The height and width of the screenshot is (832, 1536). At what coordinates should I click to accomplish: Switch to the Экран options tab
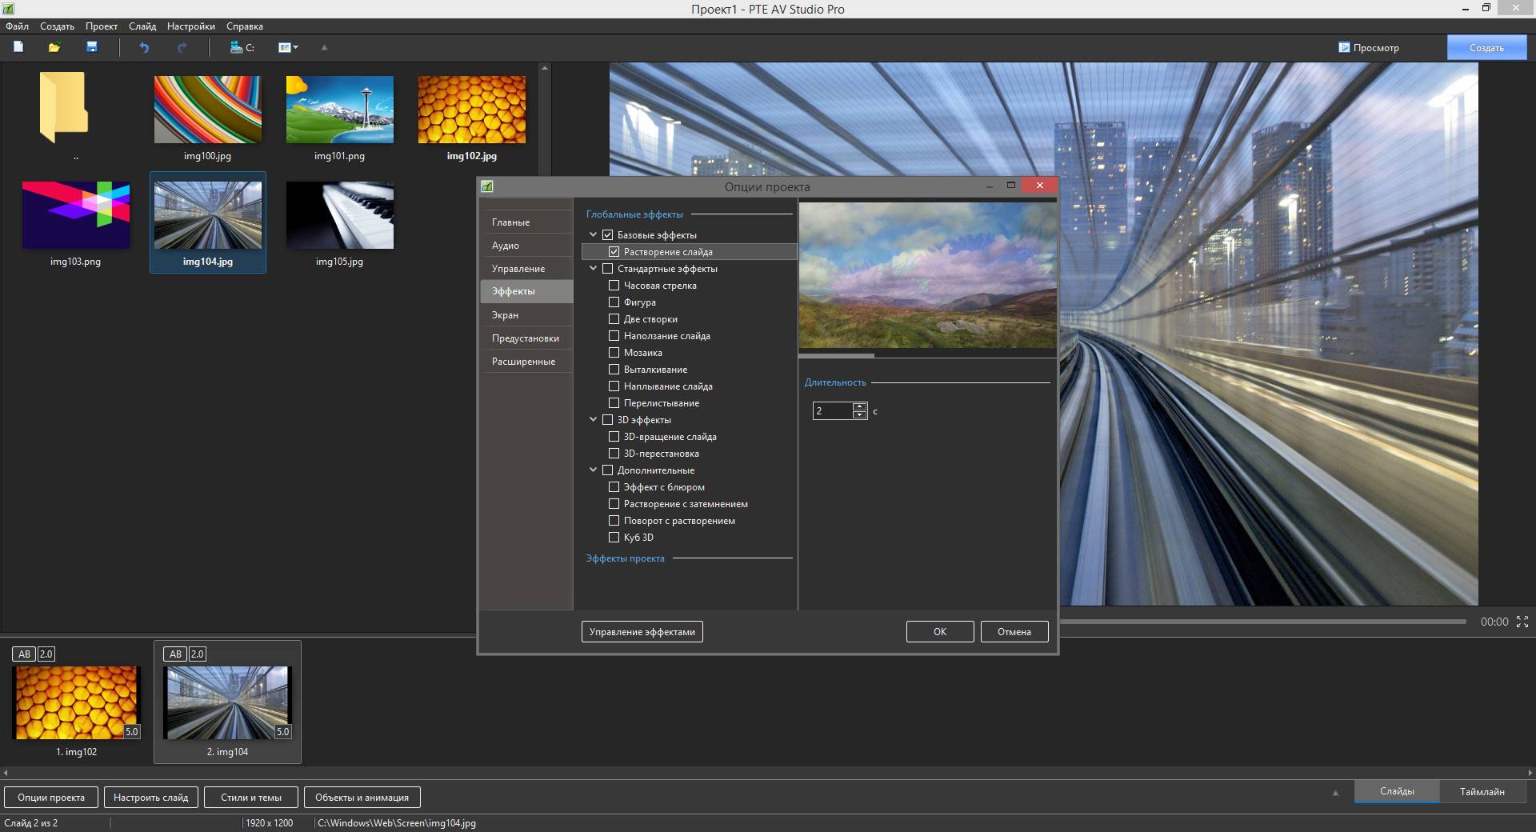click(x=526, y=315)
